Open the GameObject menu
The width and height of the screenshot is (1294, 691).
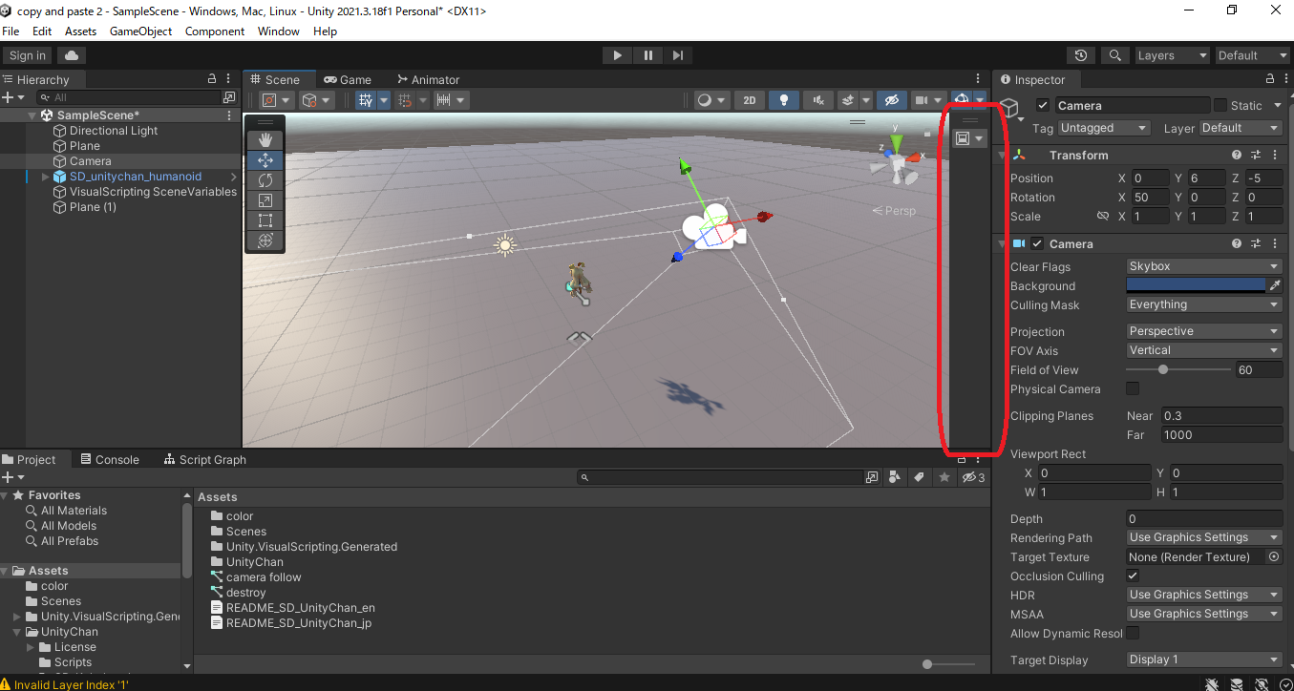click(x=140, y=31)
